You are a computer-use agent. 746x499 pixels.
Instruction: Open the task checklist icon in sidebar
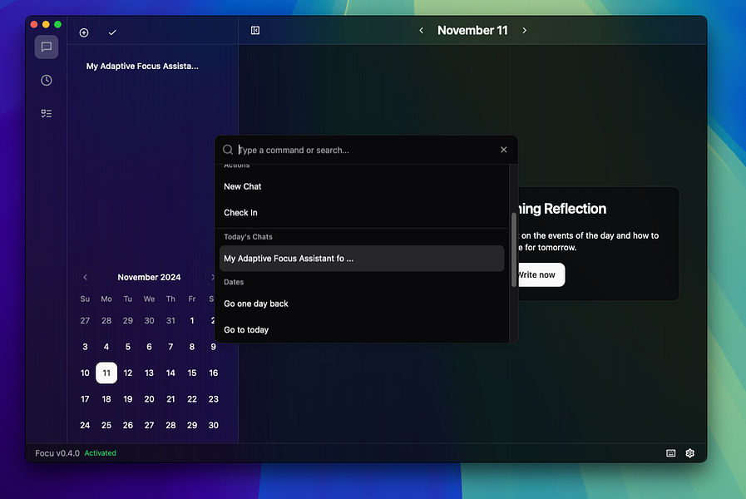(x=46, y=113)
